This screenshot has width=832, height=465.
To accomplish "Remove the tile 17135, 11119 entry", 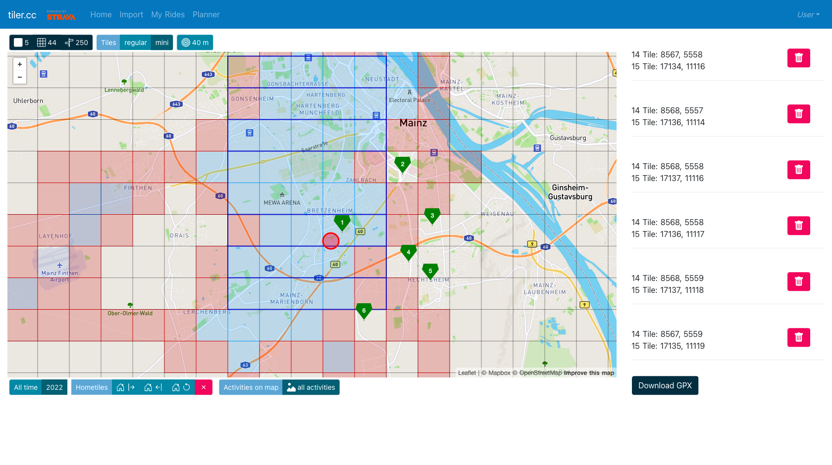I will pyautogui.click(x=798, y=337).
